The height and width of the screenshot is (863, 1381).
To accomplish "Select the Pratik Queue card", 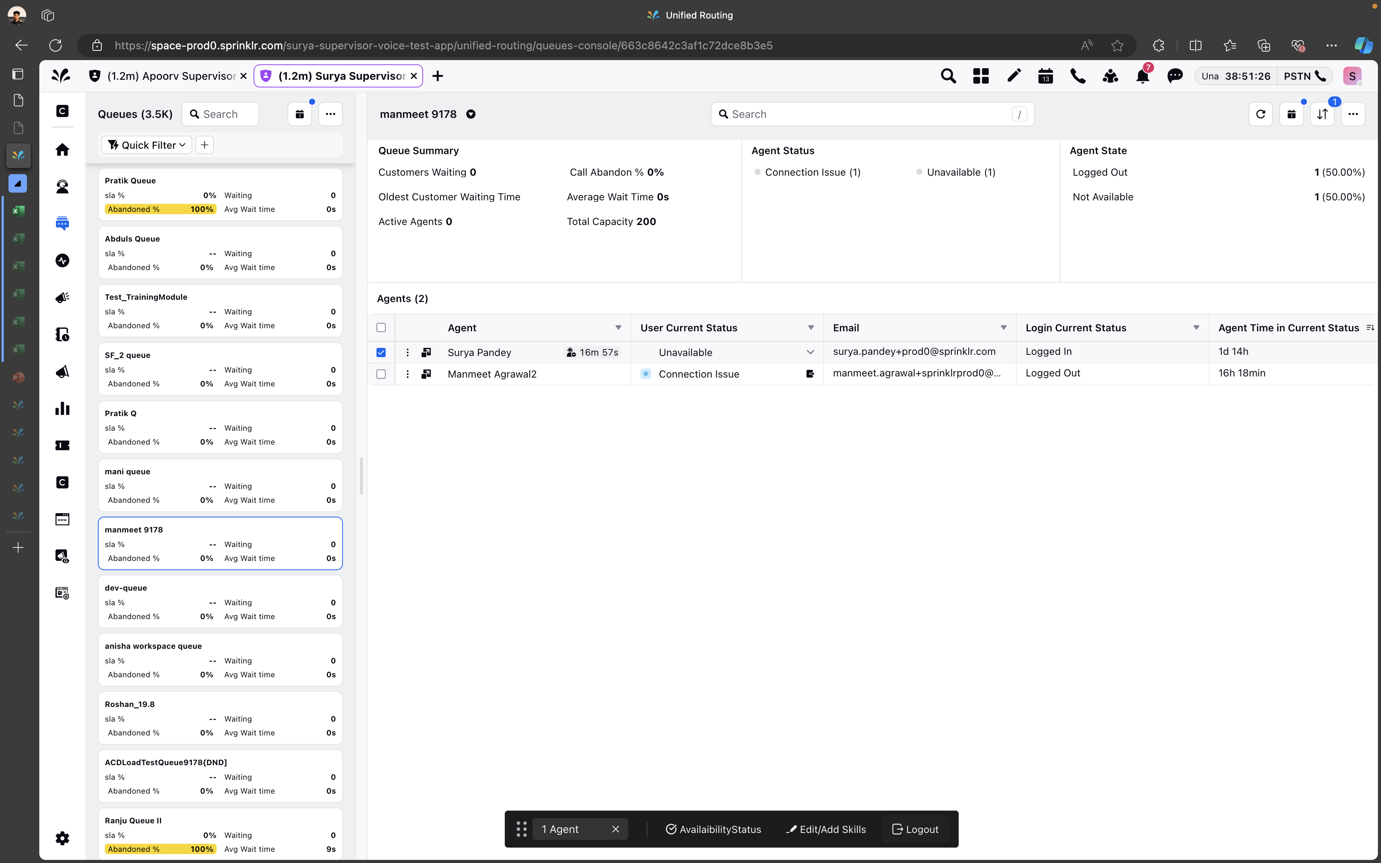I will [x=220, y=195].
